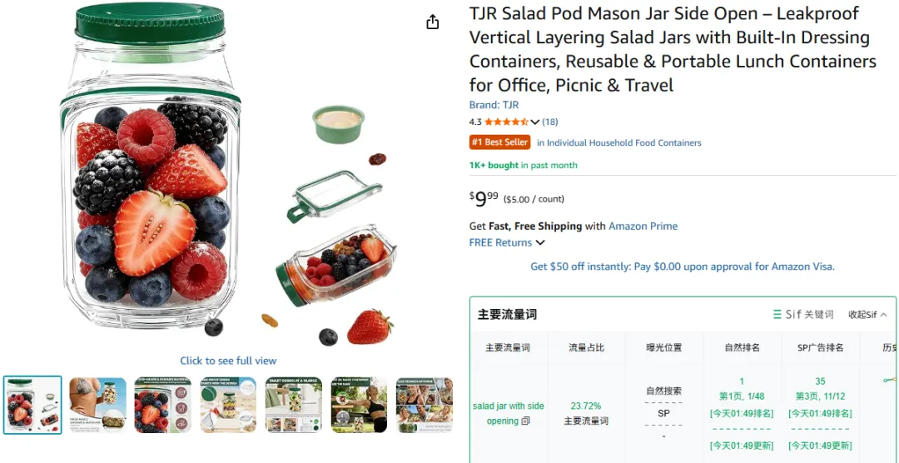Viewport: 899px width, 463px height.
Task: Select the bikini woman holding jar thumbnail
Action: tap(97, 405)
